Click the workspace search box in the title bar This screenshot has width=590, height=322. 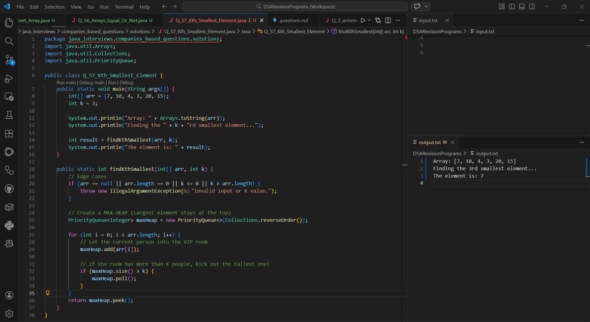(295, 7)
